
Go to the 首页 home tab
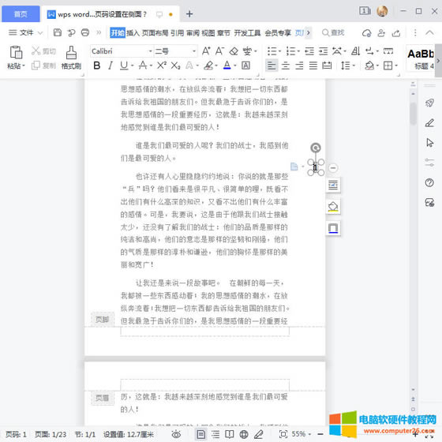(x=21, y=14)
